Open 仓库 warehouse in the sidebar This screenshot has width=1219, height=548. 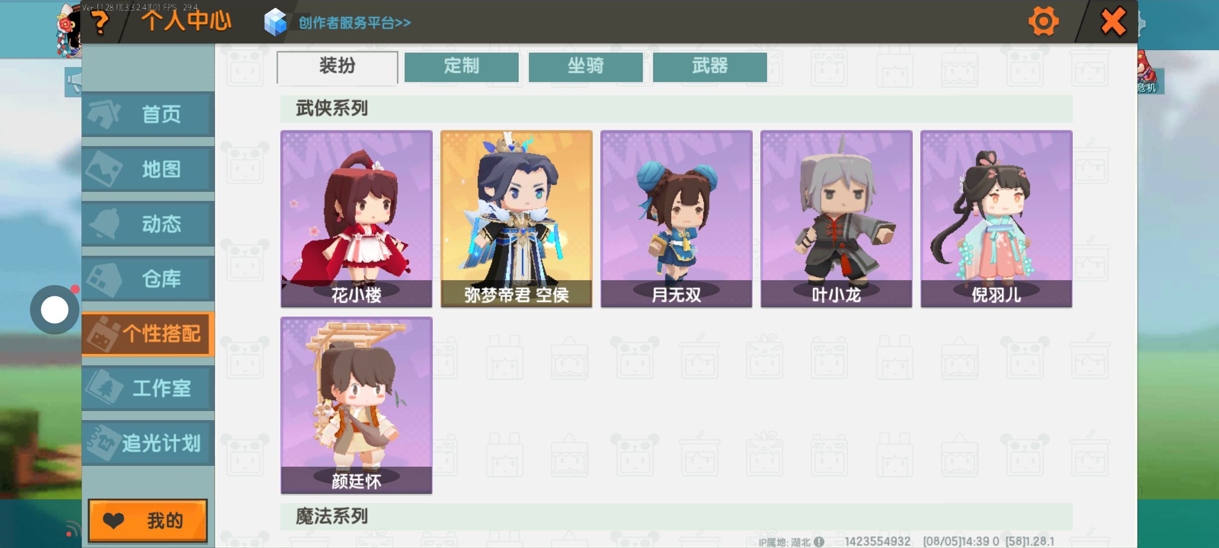(x=148, y=279)
